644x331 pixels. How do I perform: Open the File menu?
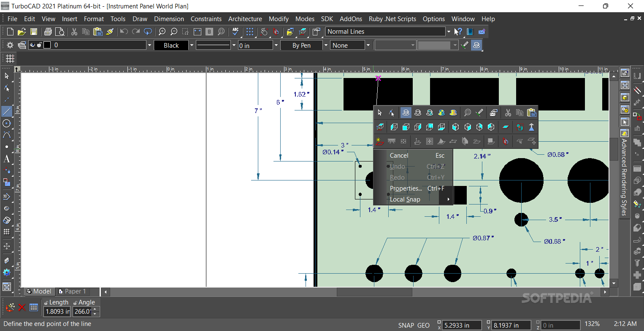tap(12, 19)
